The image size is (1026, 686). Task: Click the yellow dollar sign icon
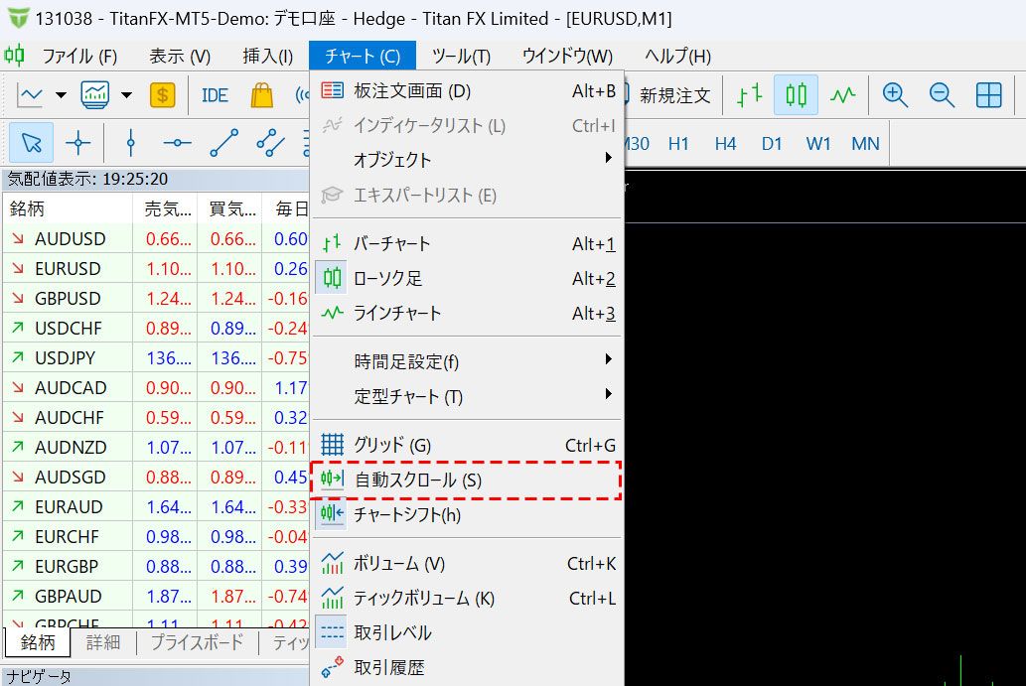point(163,95)
